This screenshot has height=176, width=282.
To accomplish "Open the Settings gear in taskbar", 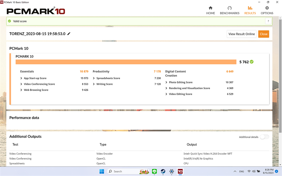I will pyautogui.click(x=172, y=171).
